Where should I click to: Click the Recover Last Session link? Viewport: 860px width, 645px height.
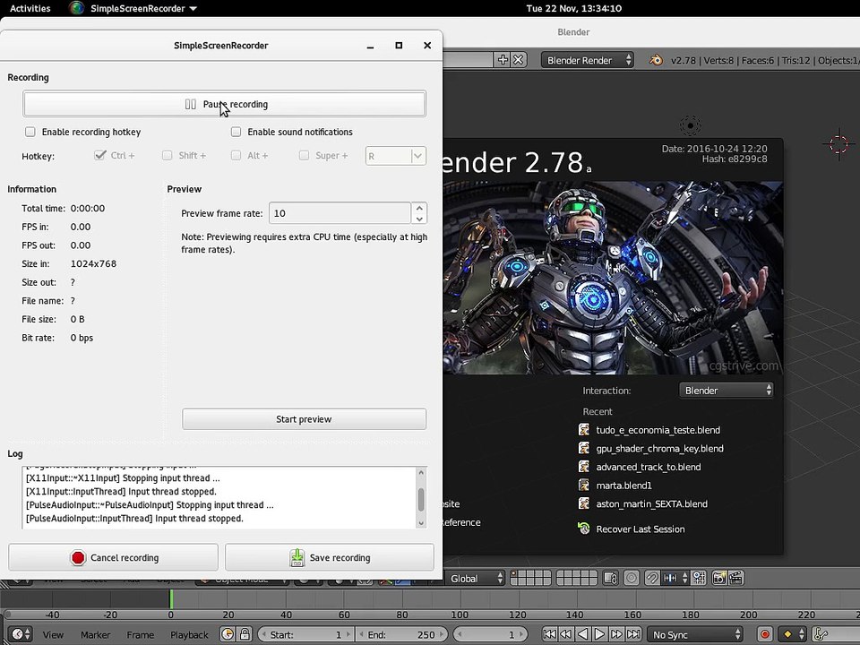click(640, 529)
